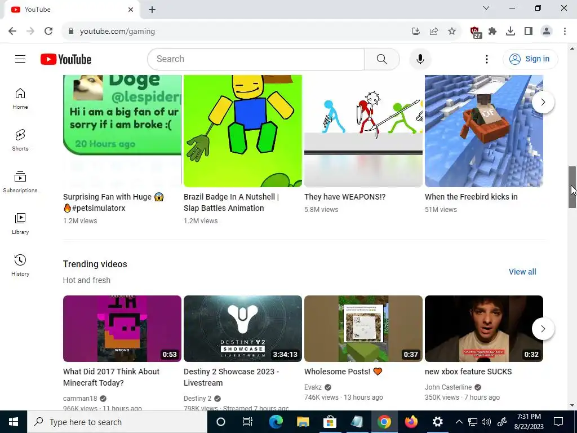
Task: Click scrollbar down arrow
Action: (x=572, y=406)
